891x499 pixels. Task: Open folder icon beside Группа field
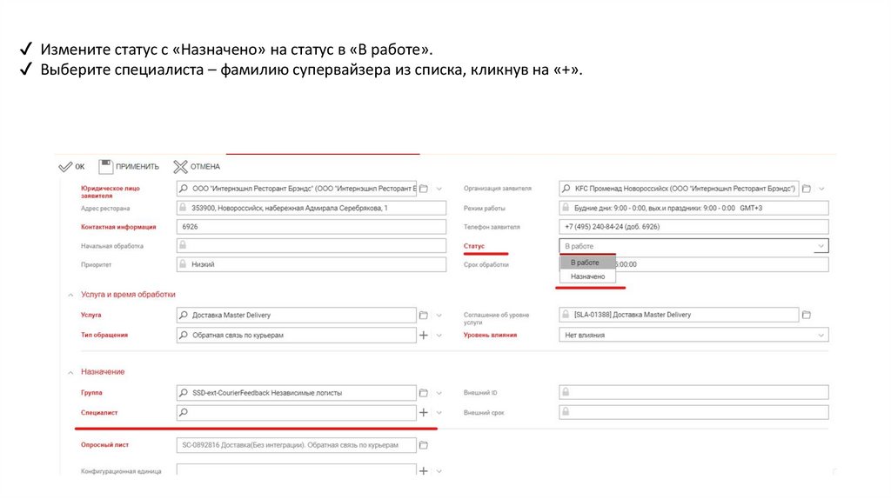click(x=424, y=393)
